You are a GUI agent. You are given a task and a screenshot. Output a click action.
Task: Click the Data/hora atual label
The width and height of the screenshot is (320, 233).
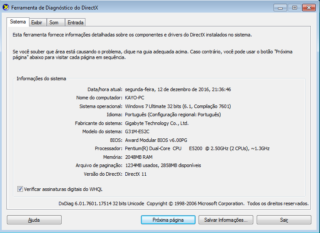pos(104,89)
